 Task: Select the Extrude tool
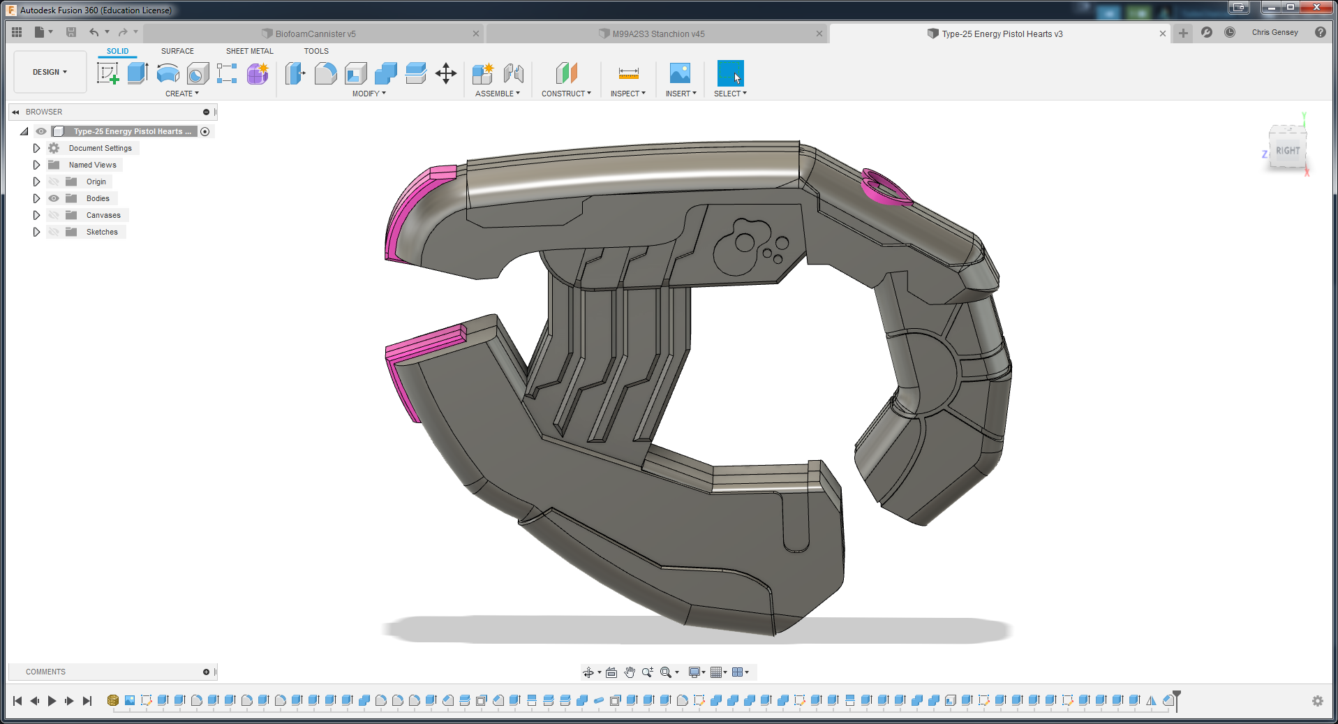pos(137,73)
